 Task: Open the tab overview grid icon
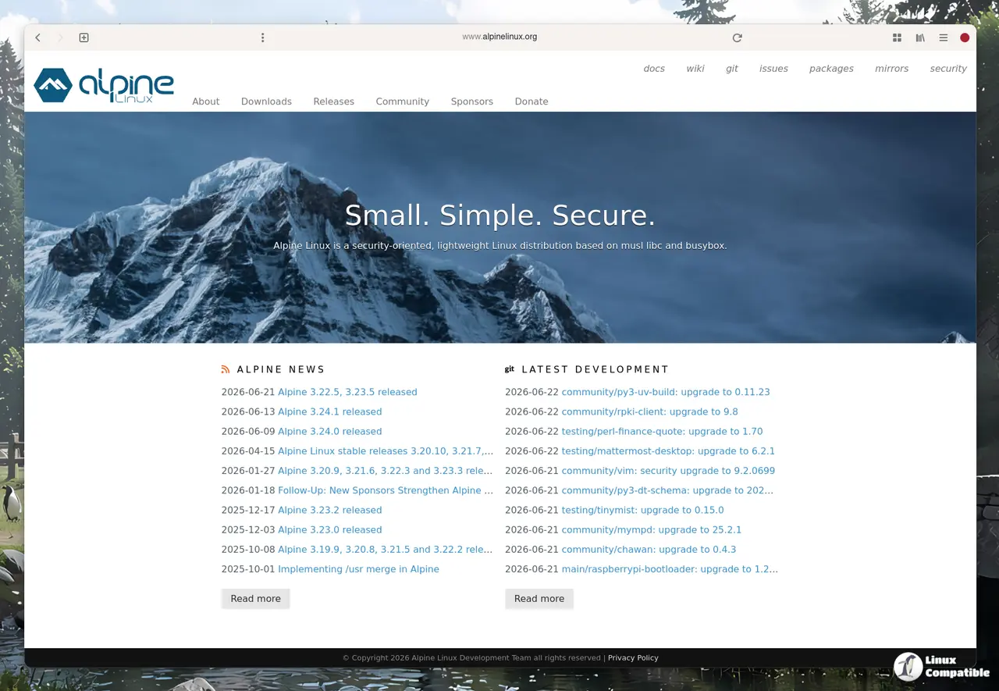897,37
